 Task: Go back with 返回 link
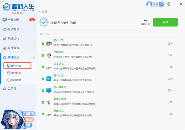[x=43, y=11]
